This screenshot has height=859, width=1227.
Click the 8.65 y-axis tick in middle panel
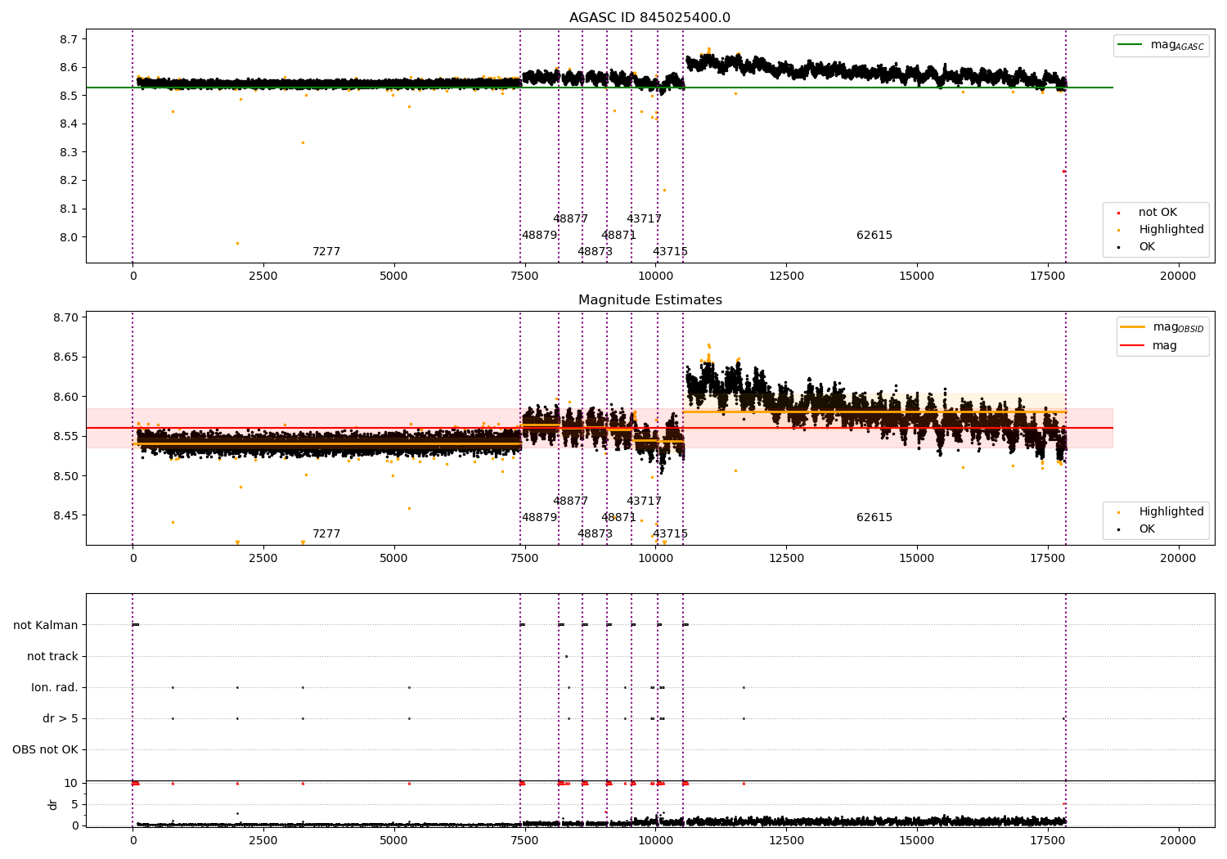(x=65, y=358)
